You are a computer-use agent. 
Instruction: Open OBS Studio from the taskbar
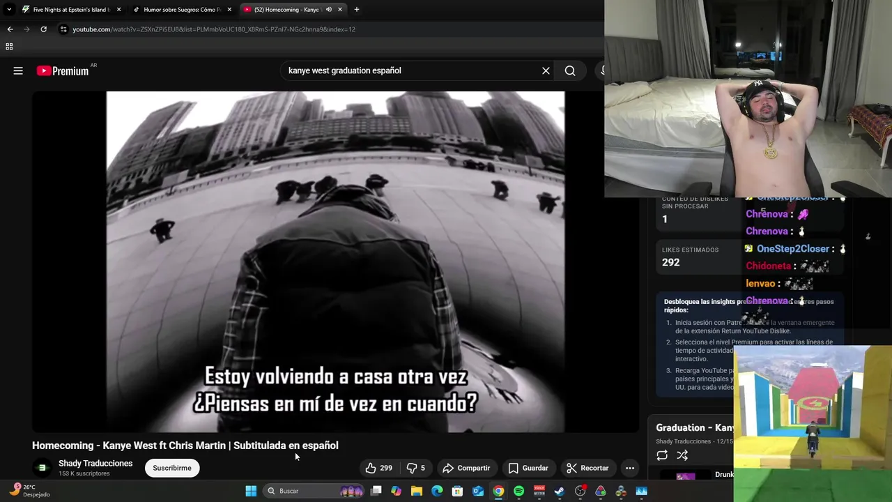(580, 491)
